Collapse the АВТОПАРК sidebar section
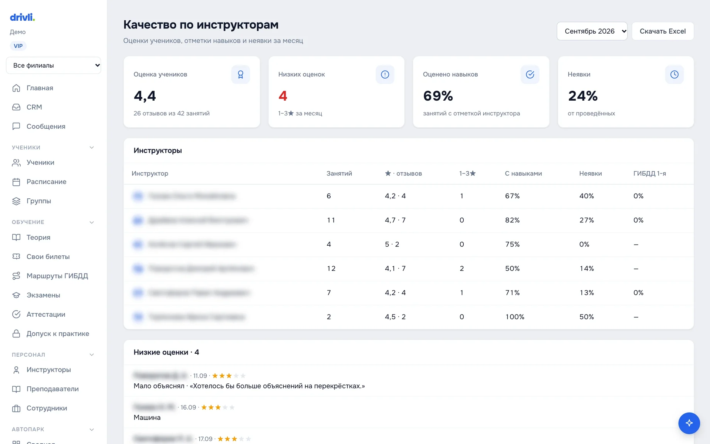Viewport: 710px width, 444px height. [x=92, y=430]
